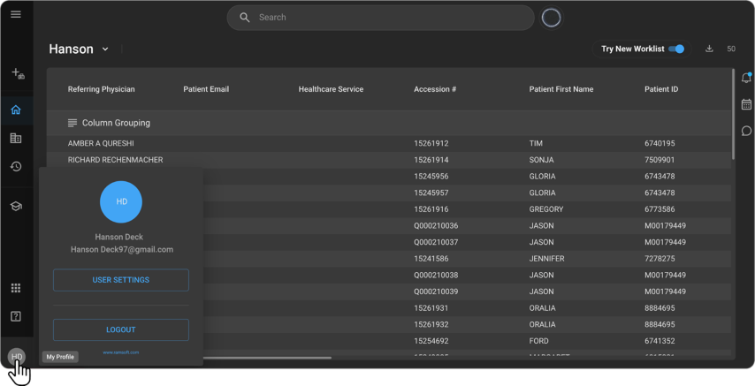The height and width of the screenshot is (386, 755).
Task: Open the chat bubble icon
Action: coord(746,131)
